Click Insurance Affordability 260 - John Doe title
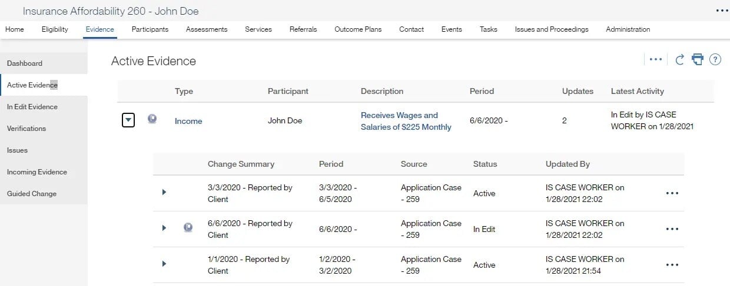 point(111,11)
